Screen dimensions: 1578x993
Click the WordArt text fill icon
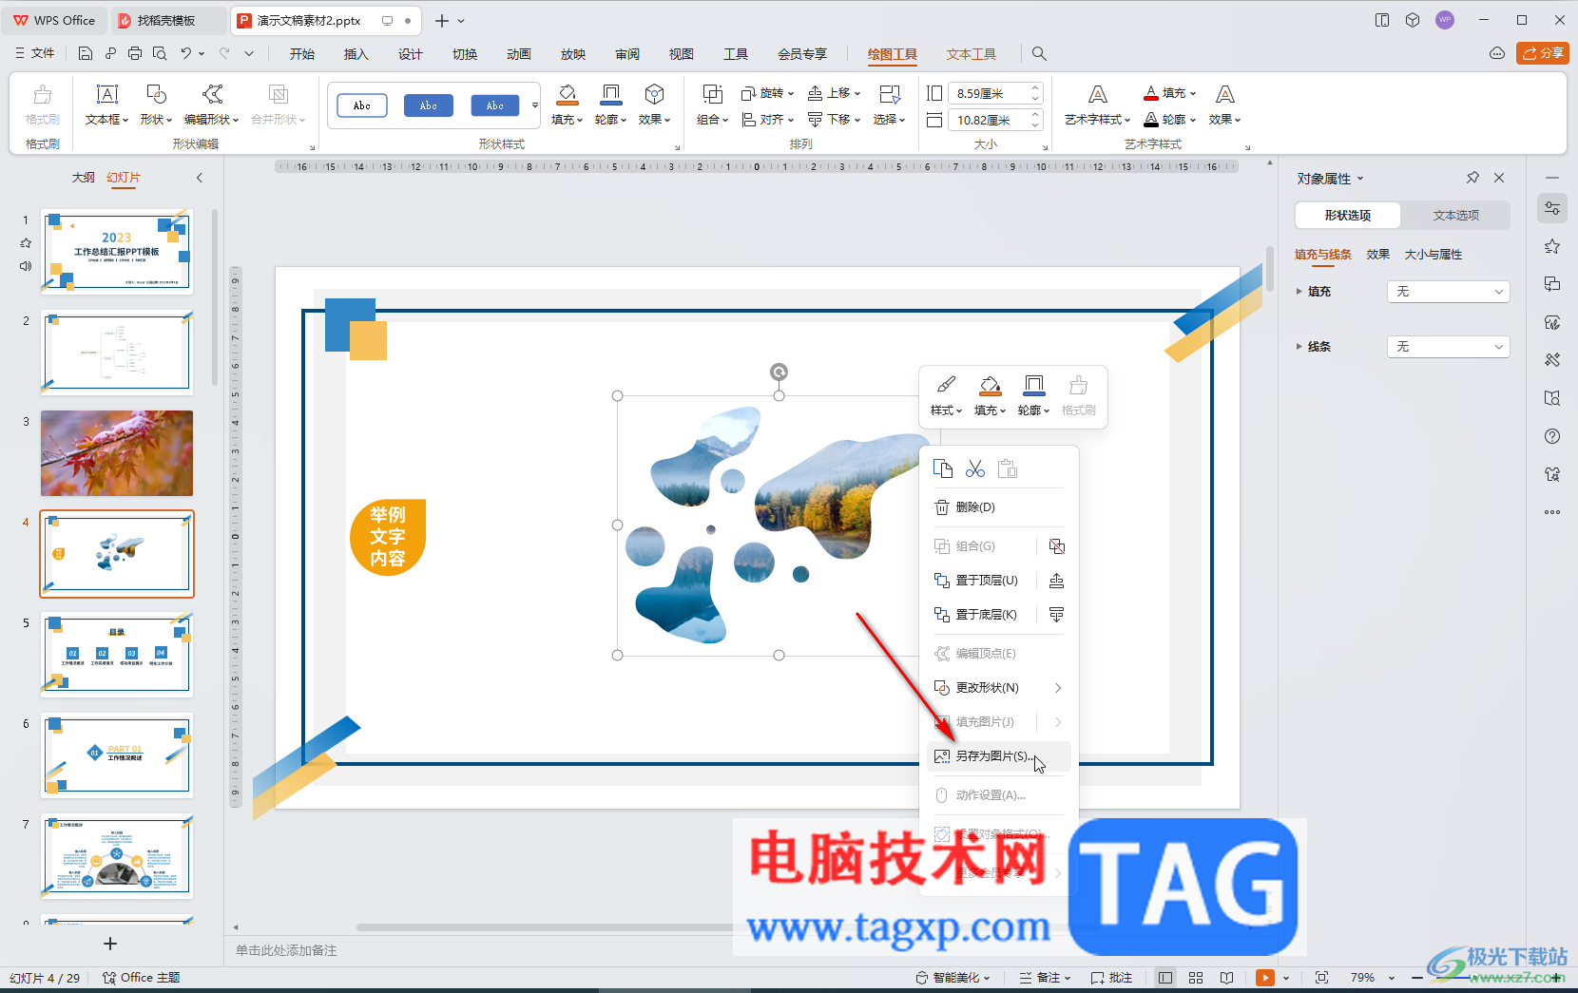[x=1151, y=93]
